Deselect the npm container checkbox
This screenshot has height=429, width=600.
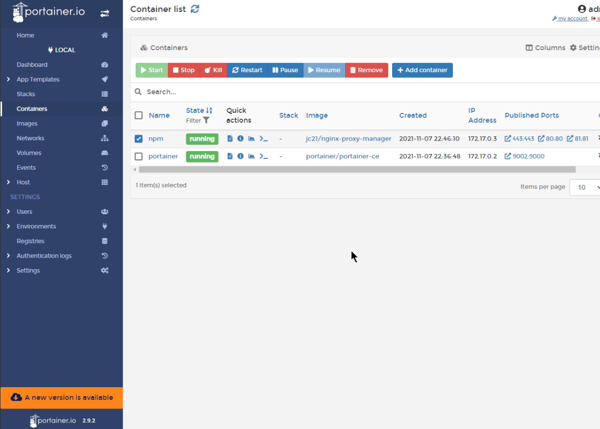tap(138, 138)
